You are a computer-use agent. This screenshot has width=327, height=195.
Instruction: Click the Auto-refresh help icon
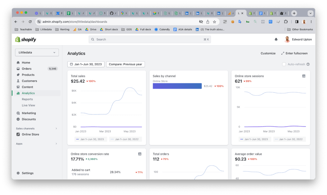[x=308, y=64]
